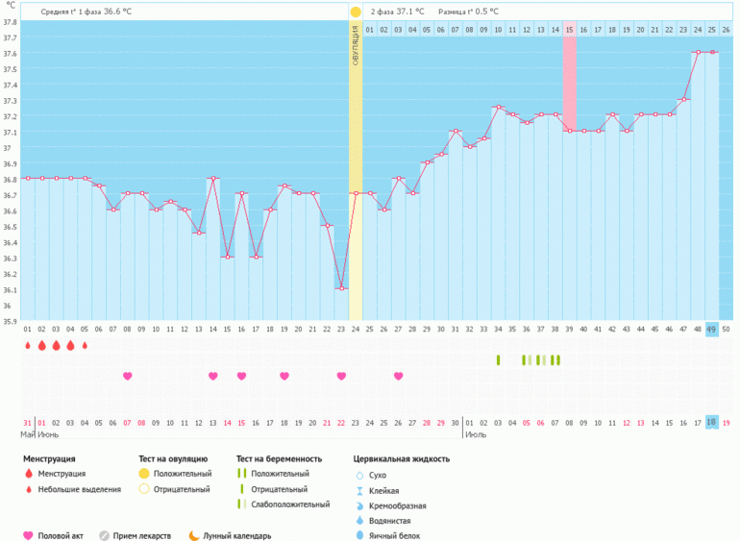Click the red Менструация drop legend icon

[x=28, y=474]
